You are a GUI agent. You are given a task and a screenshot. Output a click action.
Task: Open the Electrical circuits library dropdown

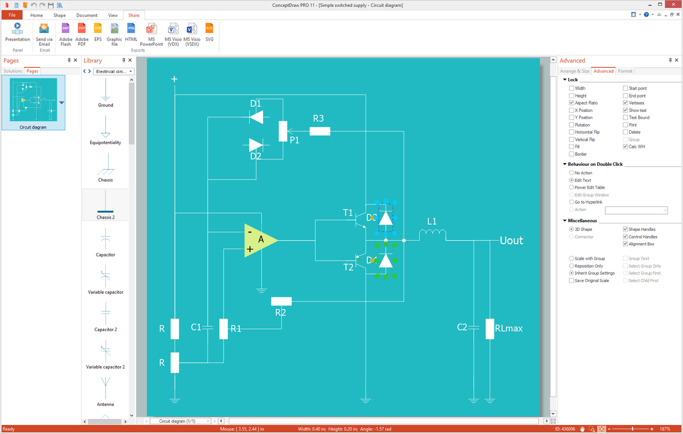[114, 71]
